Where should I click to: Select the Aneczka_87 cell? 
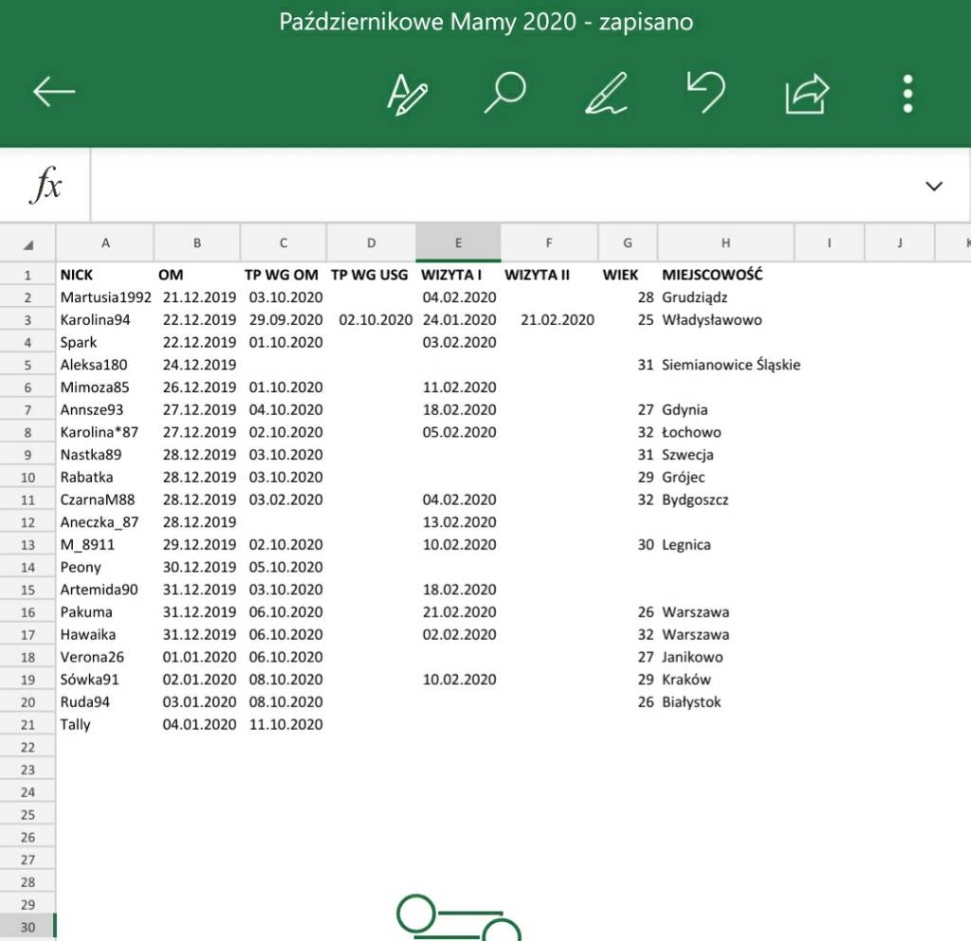point(105,522)
